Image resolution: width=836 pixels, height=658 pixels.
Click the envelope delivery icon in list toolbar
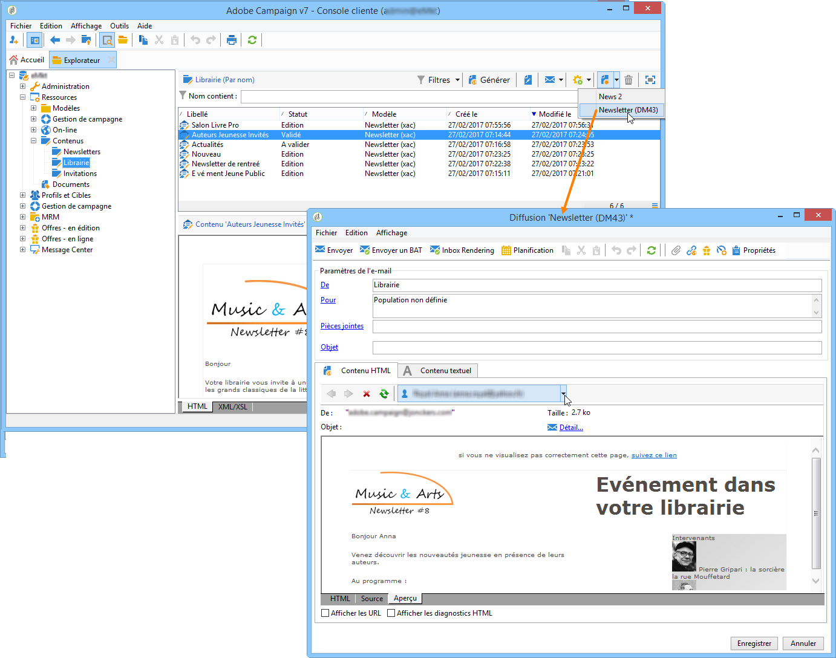550,80
